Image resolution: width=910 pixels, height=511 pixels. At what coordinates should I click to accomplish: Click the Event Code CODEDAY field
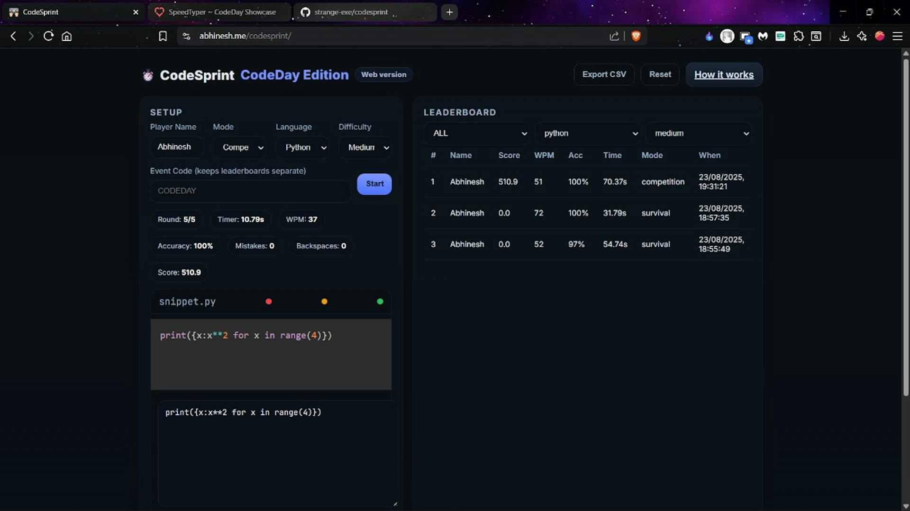(x=251, y=191)
